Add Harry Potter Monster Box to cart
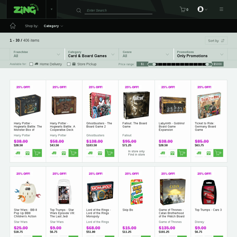The image size is (237, 237). (37, 153)
